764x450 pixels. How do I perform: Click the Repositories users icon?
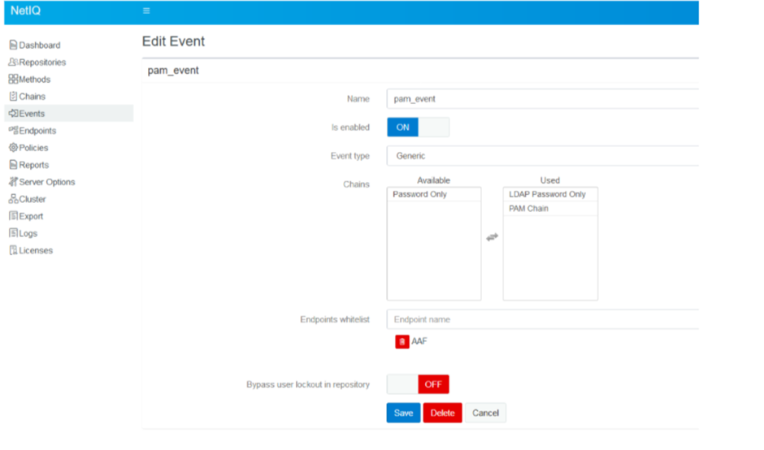click(x=13, y=62)
